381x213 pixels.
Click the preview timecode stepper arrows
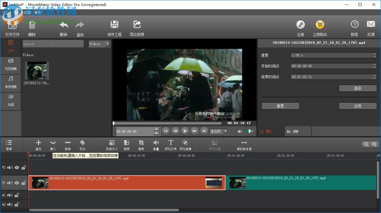pyautogui.click(x=157, y=131)
